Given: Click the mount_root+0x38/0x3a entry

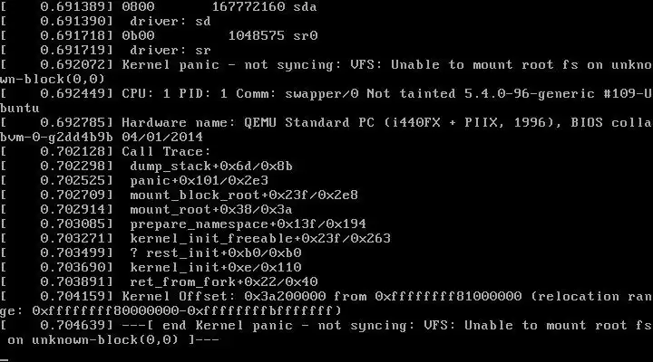Looking at the screenshot, I should [x=211, y=210].
